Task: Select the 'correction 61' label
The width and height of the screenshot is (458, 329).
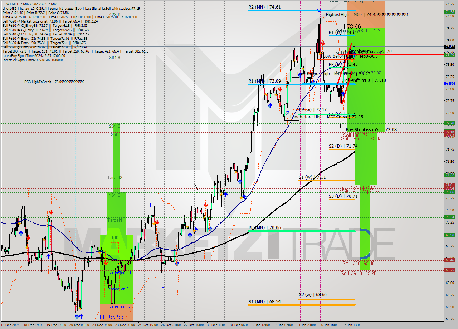Action: tap(120, 289)
